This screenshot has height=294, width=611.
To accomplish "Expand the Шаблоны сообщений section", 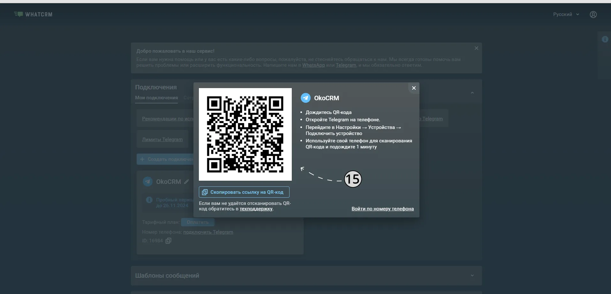I will [x=472, y=275].
